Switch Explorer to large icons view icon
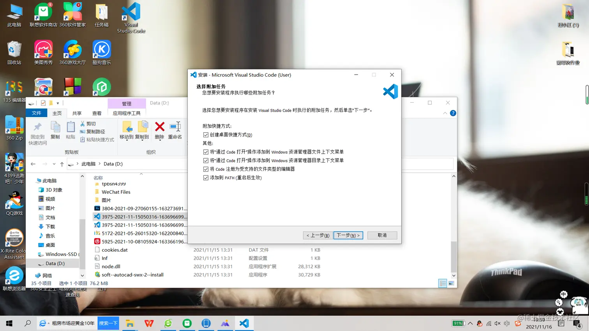589x331 pixels. point(451,284)
